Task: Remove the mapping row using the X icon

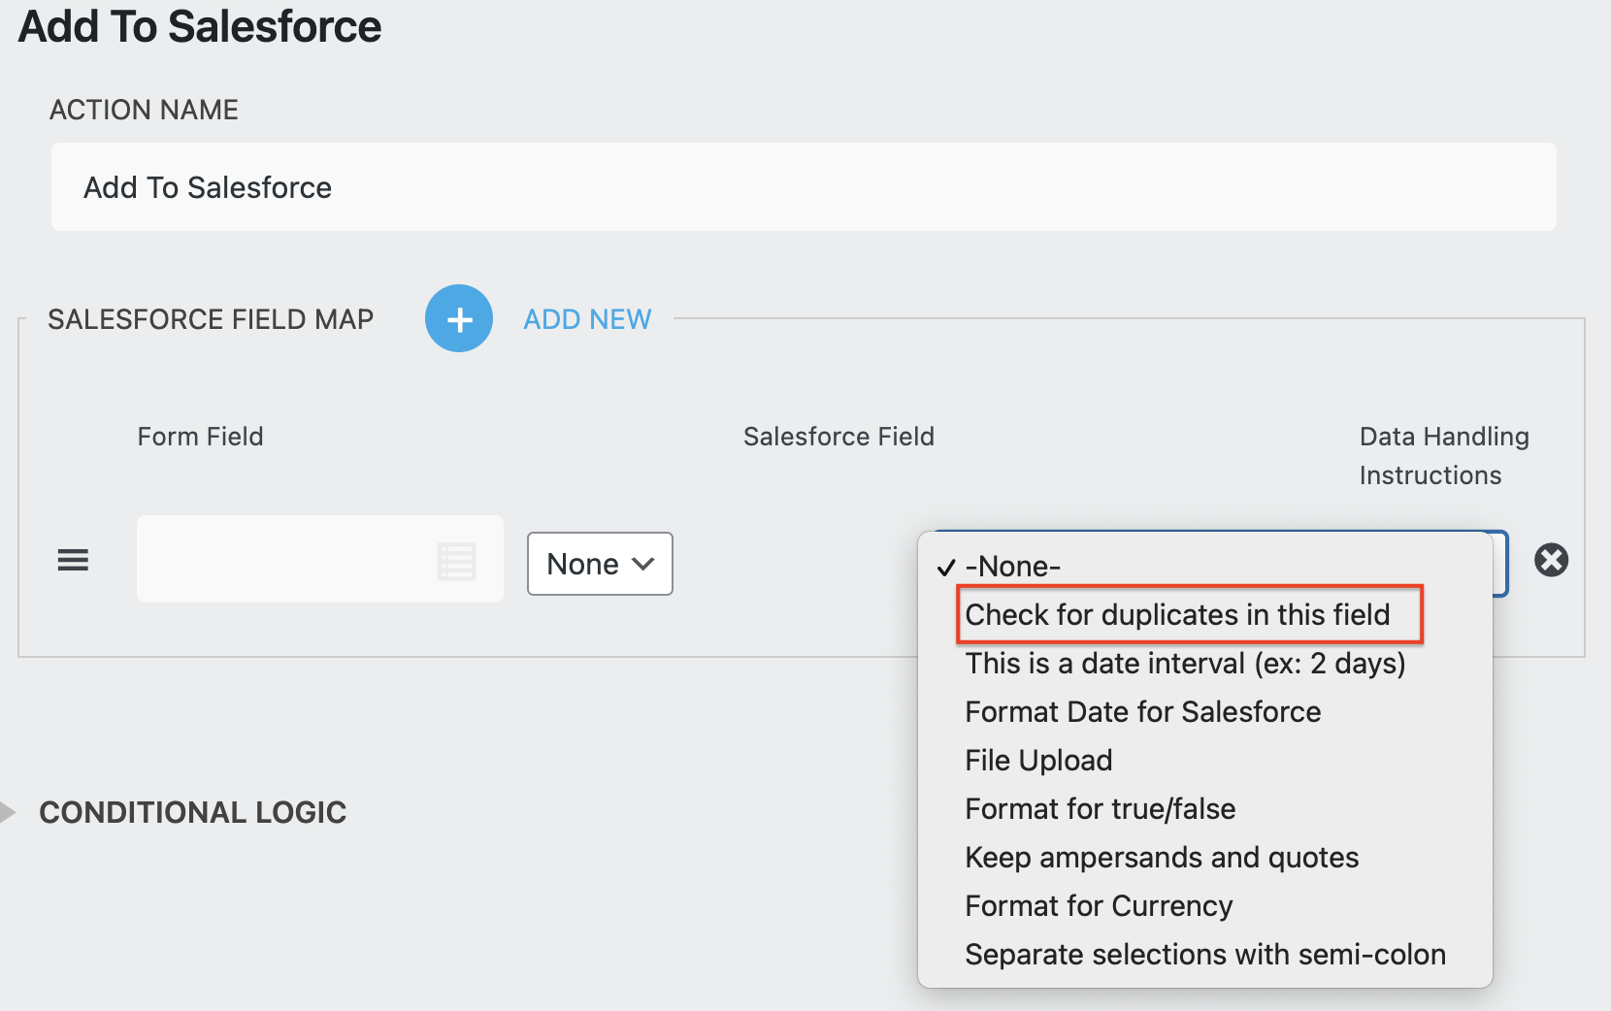Action: coord(1551,560)
